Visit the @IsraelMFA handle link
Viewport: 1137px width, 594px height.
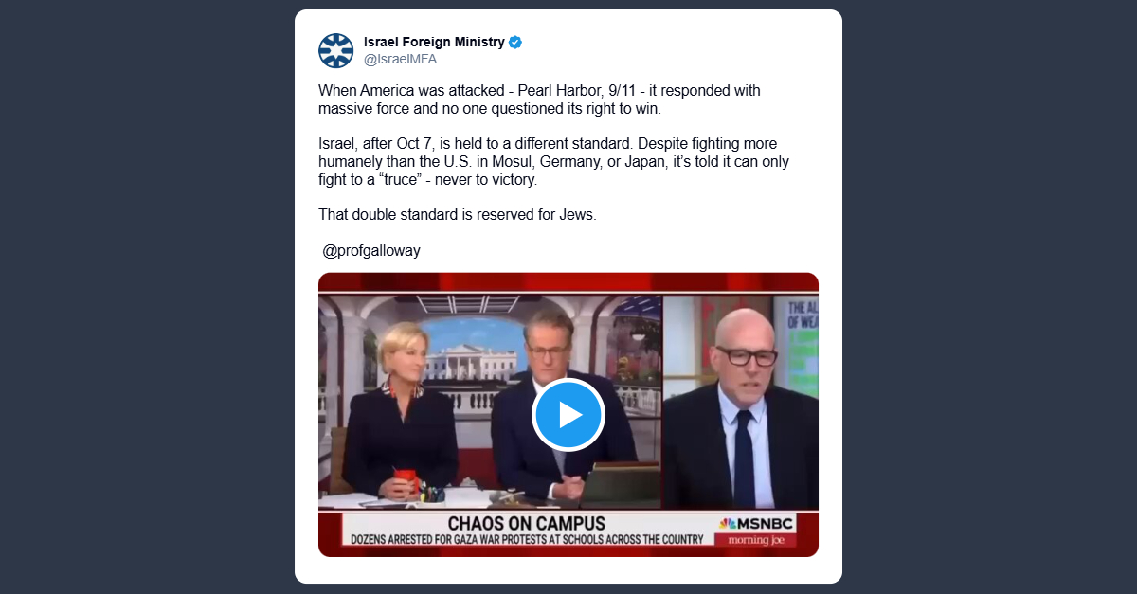point(400,60)
